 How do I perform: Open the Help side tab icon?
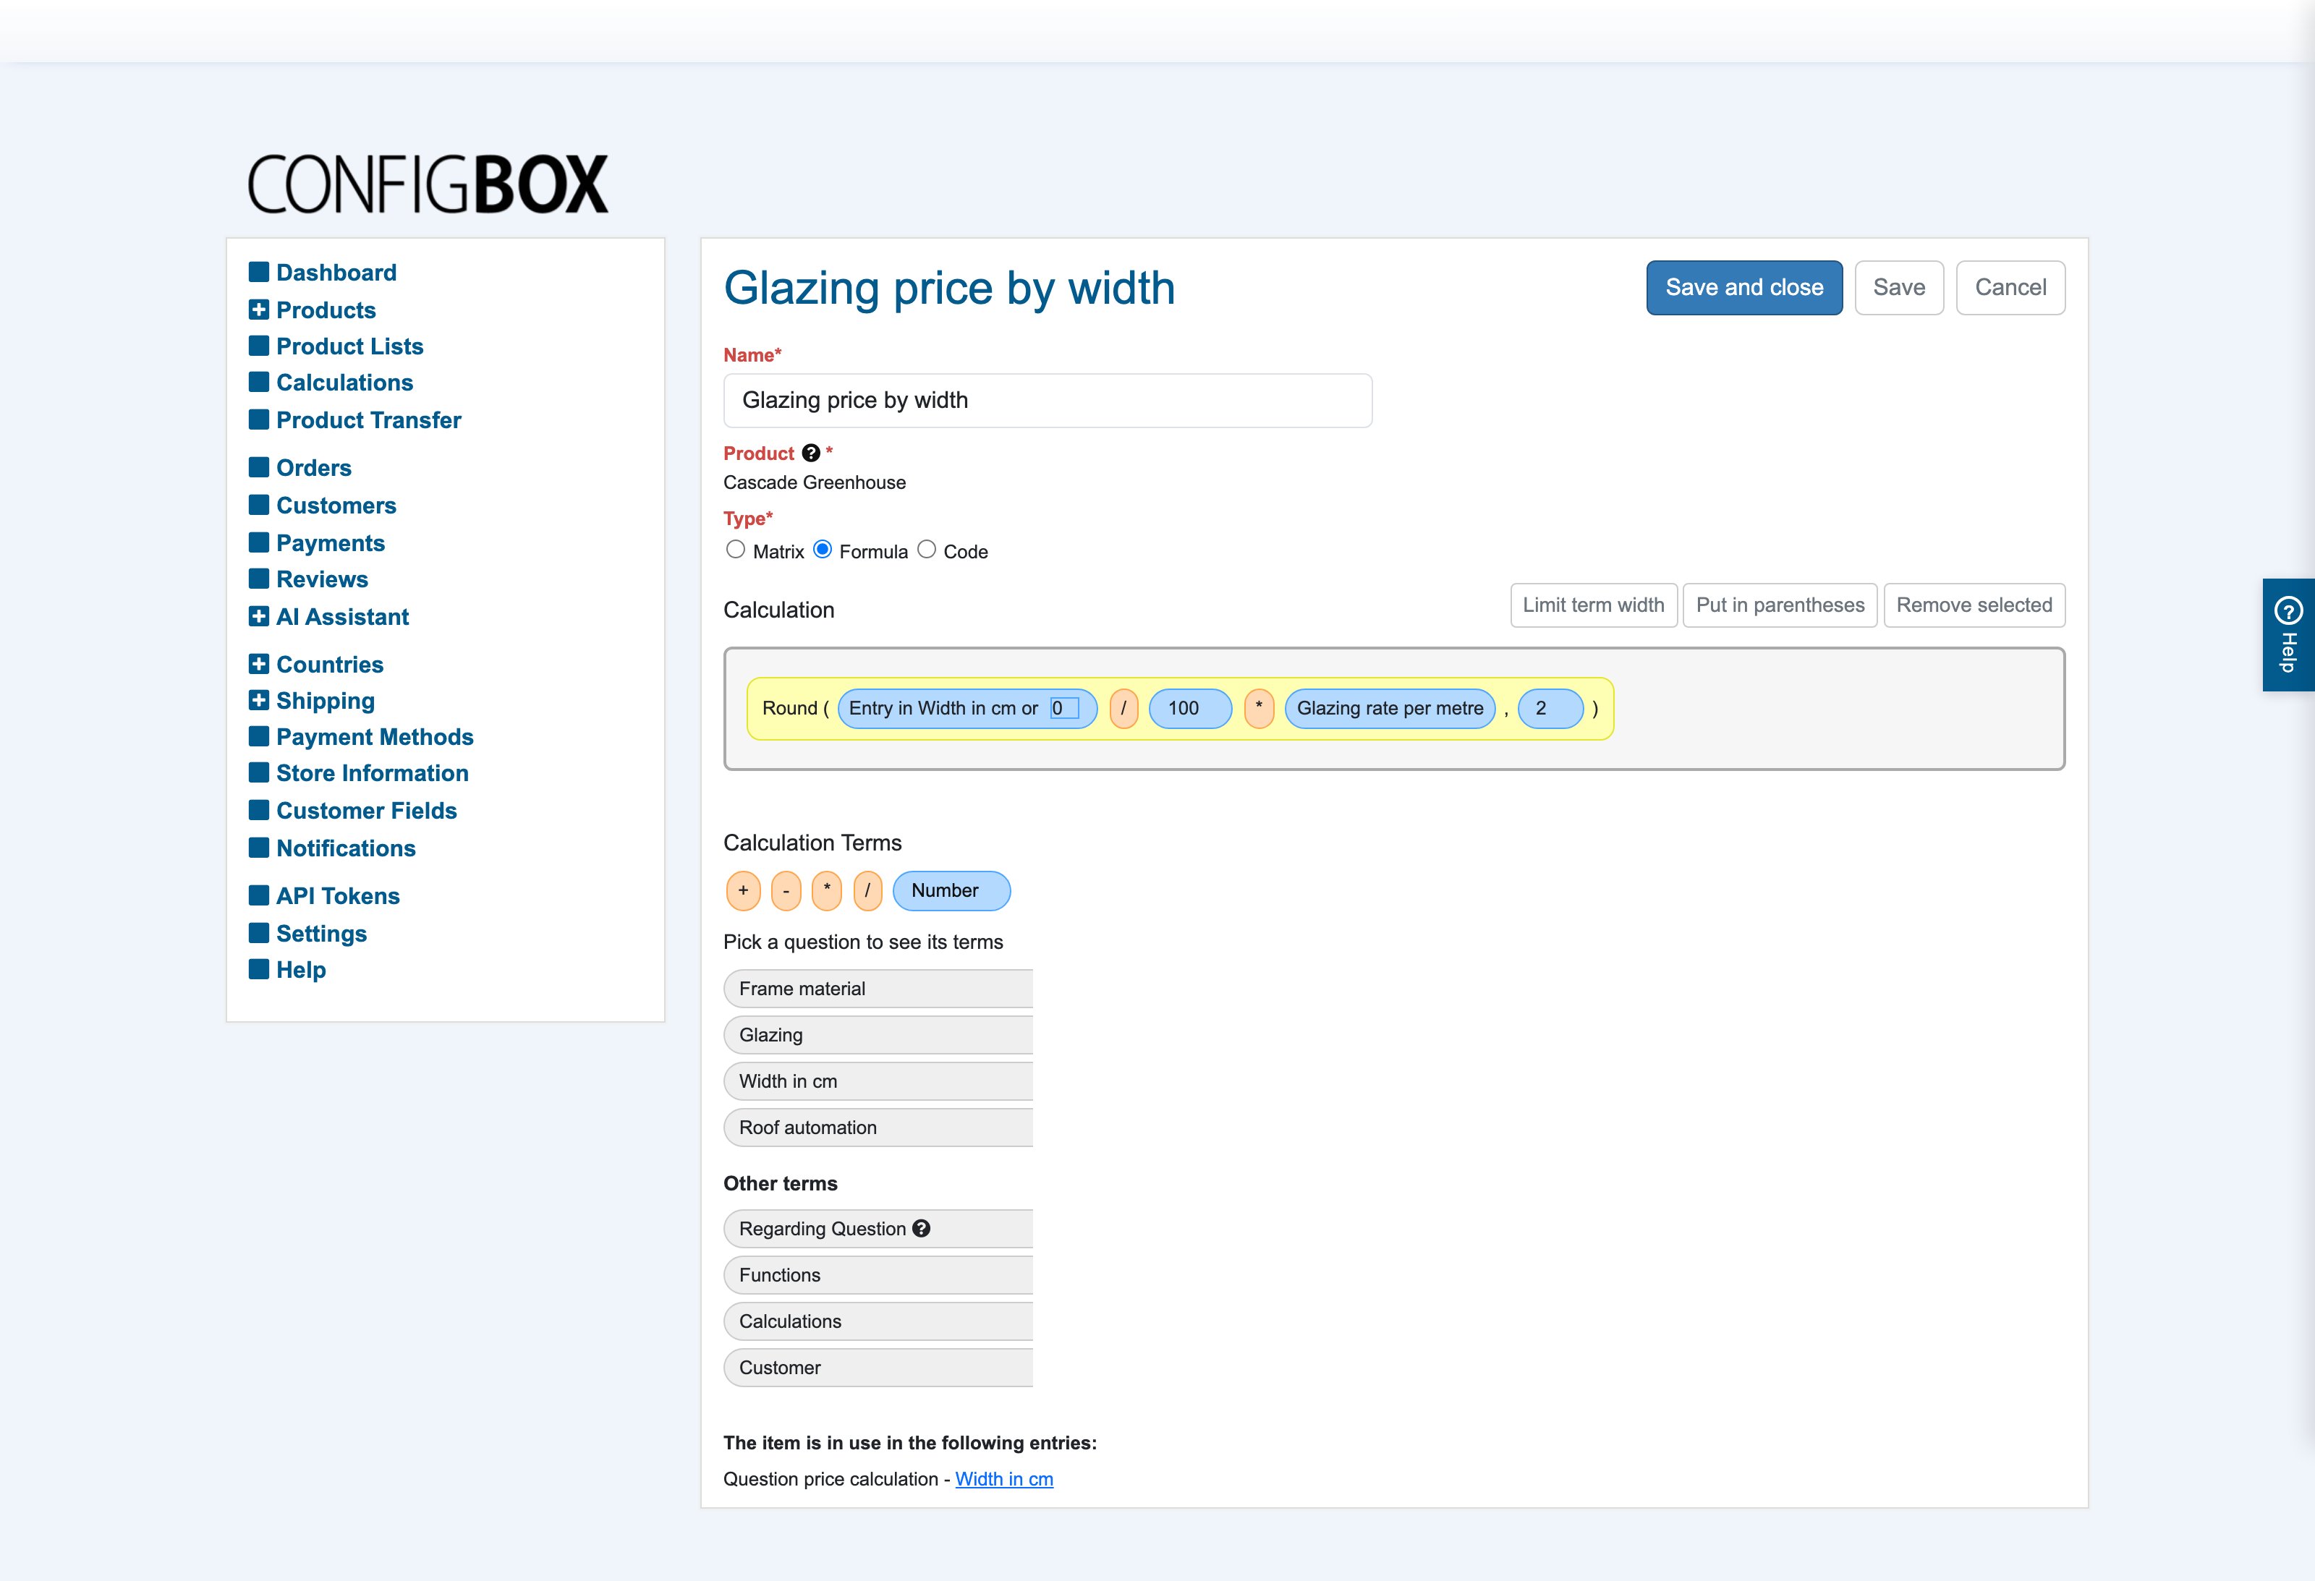(2288, 609)
